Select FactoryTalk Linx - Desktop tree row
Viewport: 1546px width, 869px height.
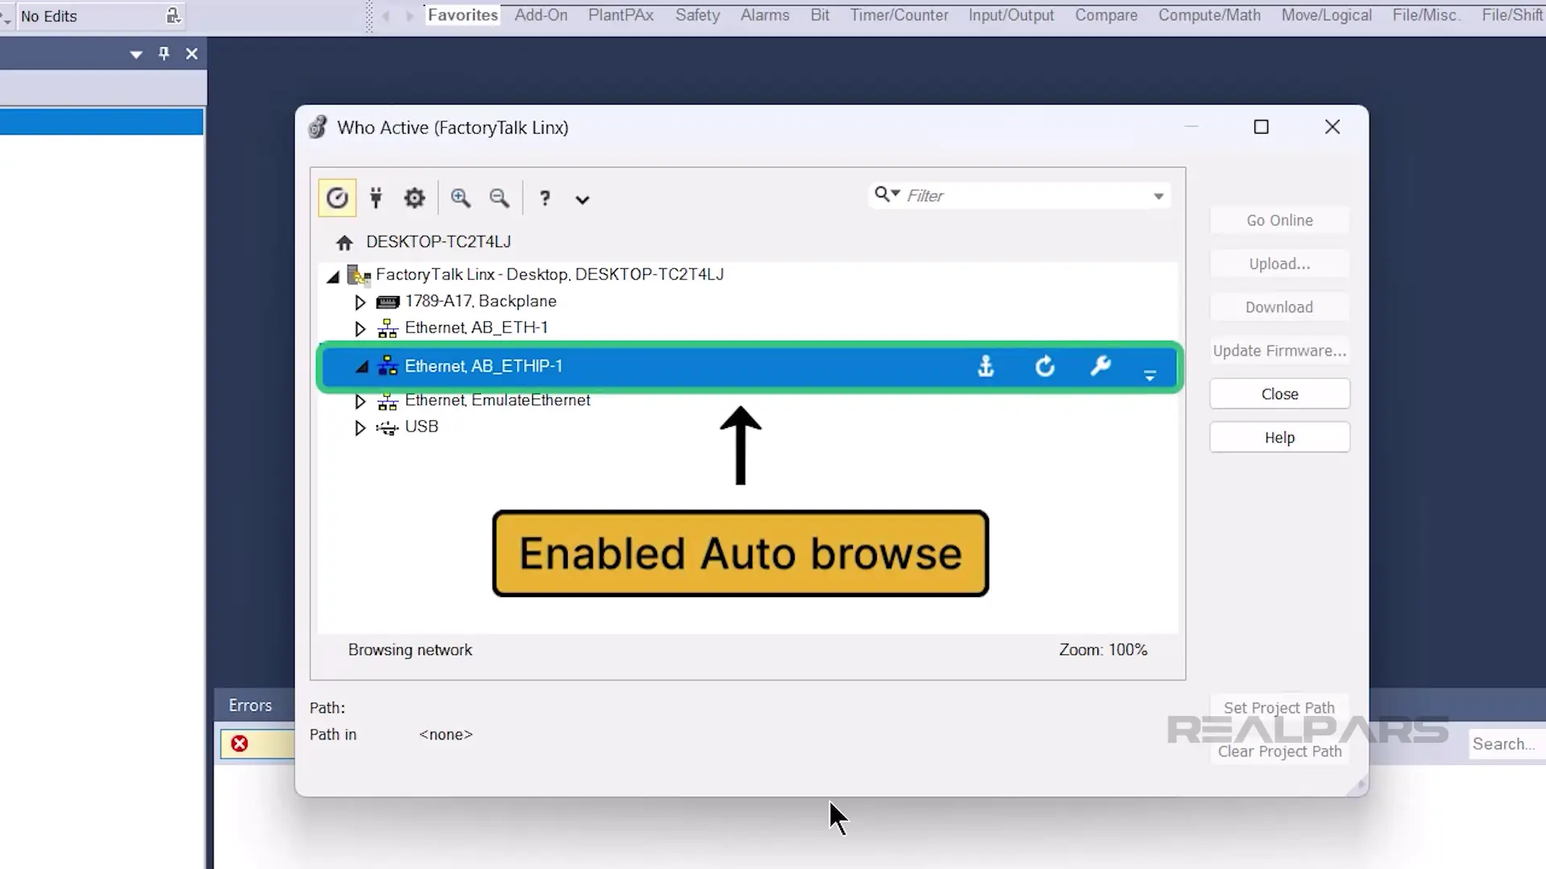point(550,274)
